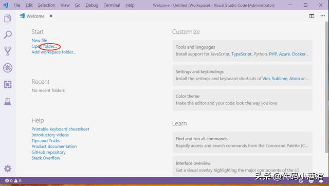
Task: Install Sublime keybindings link
Action: pyautogui.click(x=280, y=79)
